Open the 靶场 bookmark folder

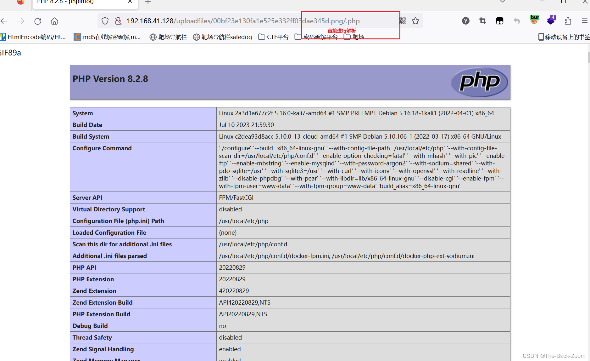354,37
